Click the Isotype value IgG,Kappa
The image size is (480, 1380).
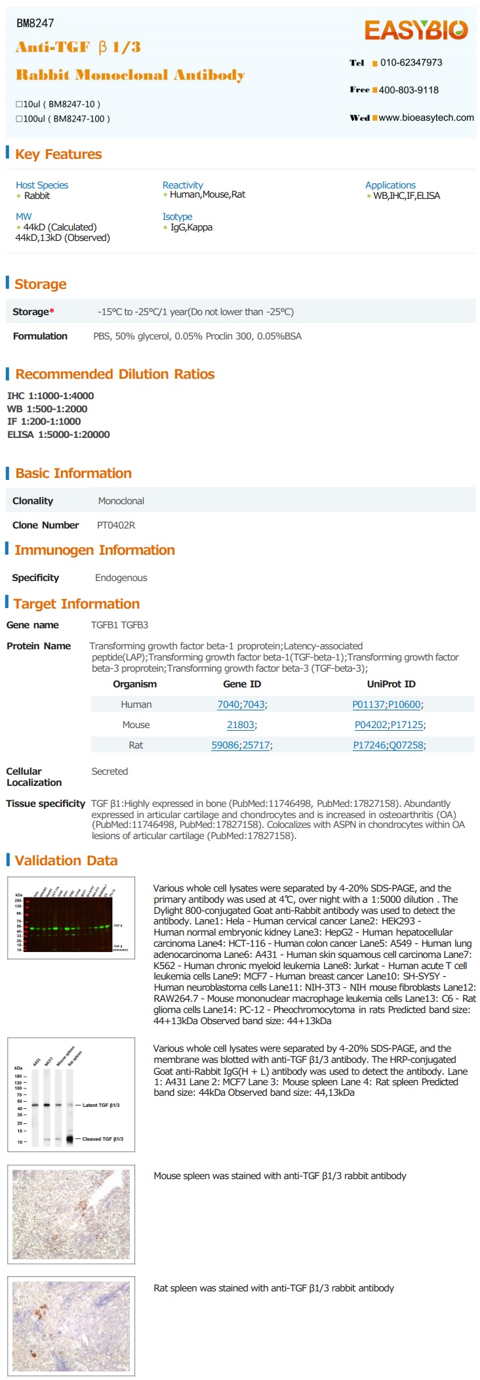pyautogui.click(x=191, y=227)
